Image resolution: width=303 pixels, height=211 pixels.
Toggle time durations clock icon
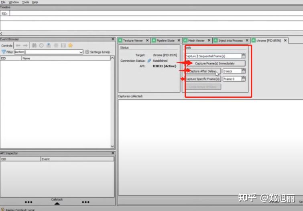click(41, 45)
